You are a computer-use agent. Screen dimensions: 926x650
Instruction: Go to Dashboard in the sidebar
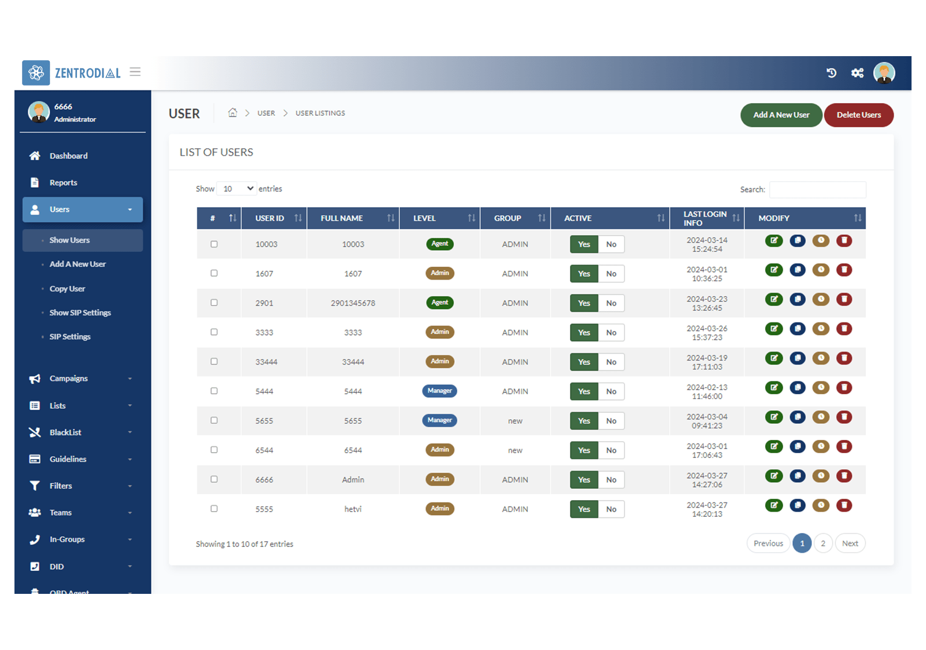point(68,156)
